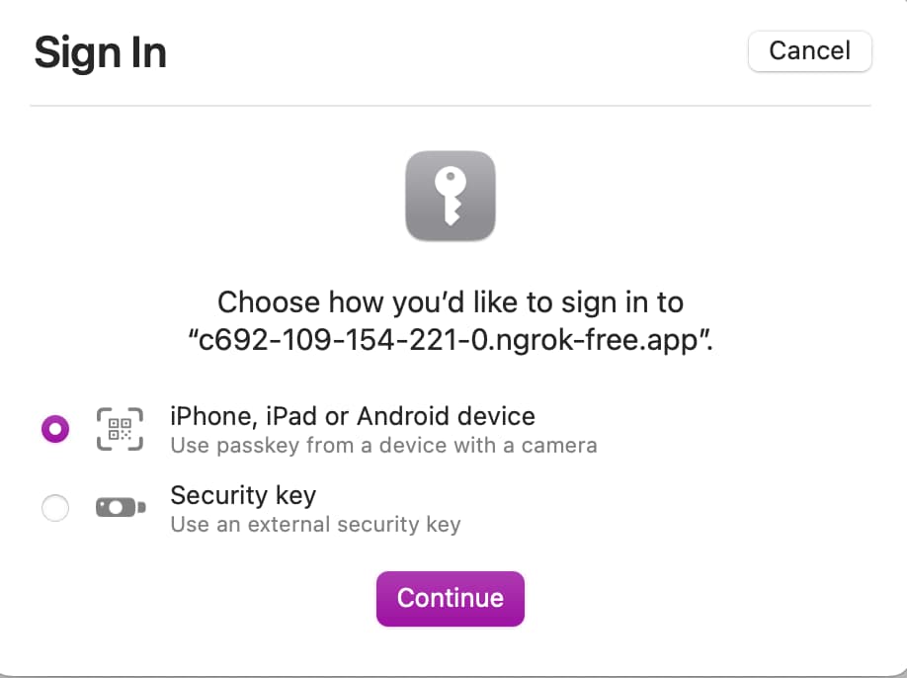Click the "iPhone, iPad or Android device" label
Image resolution: width=907 pixels, height=678 pixels.
pos(353,416)
